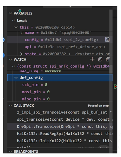
Task: Click the Remove All Expressions icon in Watch
Action: point(100,60)
